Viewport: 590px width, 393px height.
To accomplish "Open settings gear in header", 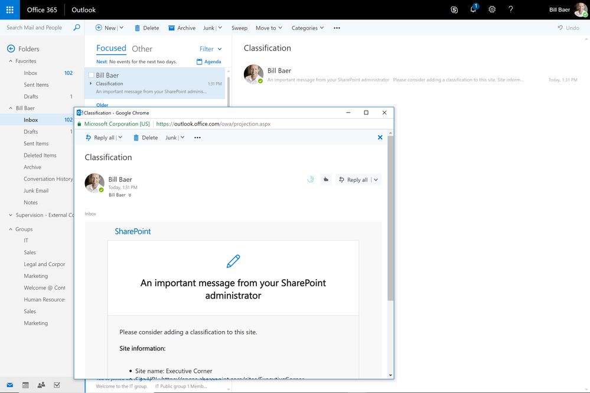I will pyautogui.click(x=492, y=10).
